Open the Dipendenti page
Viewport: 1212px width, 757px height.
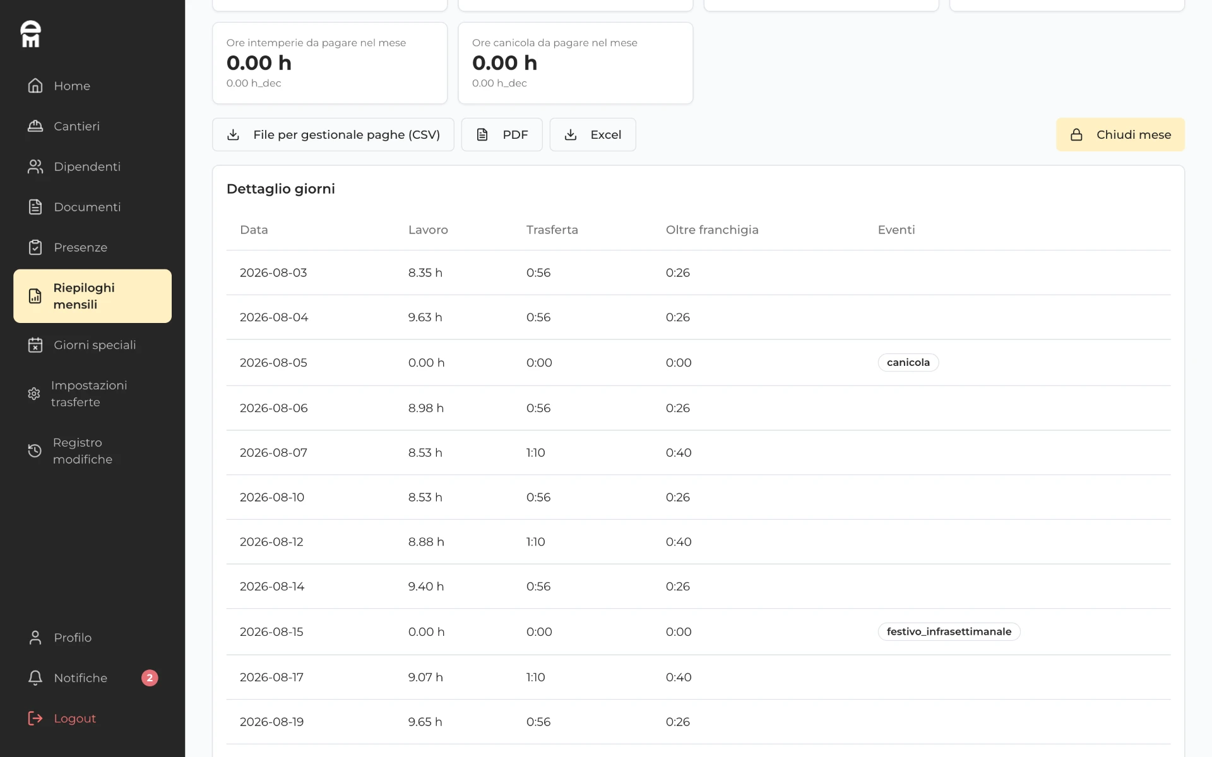[92, 167]
